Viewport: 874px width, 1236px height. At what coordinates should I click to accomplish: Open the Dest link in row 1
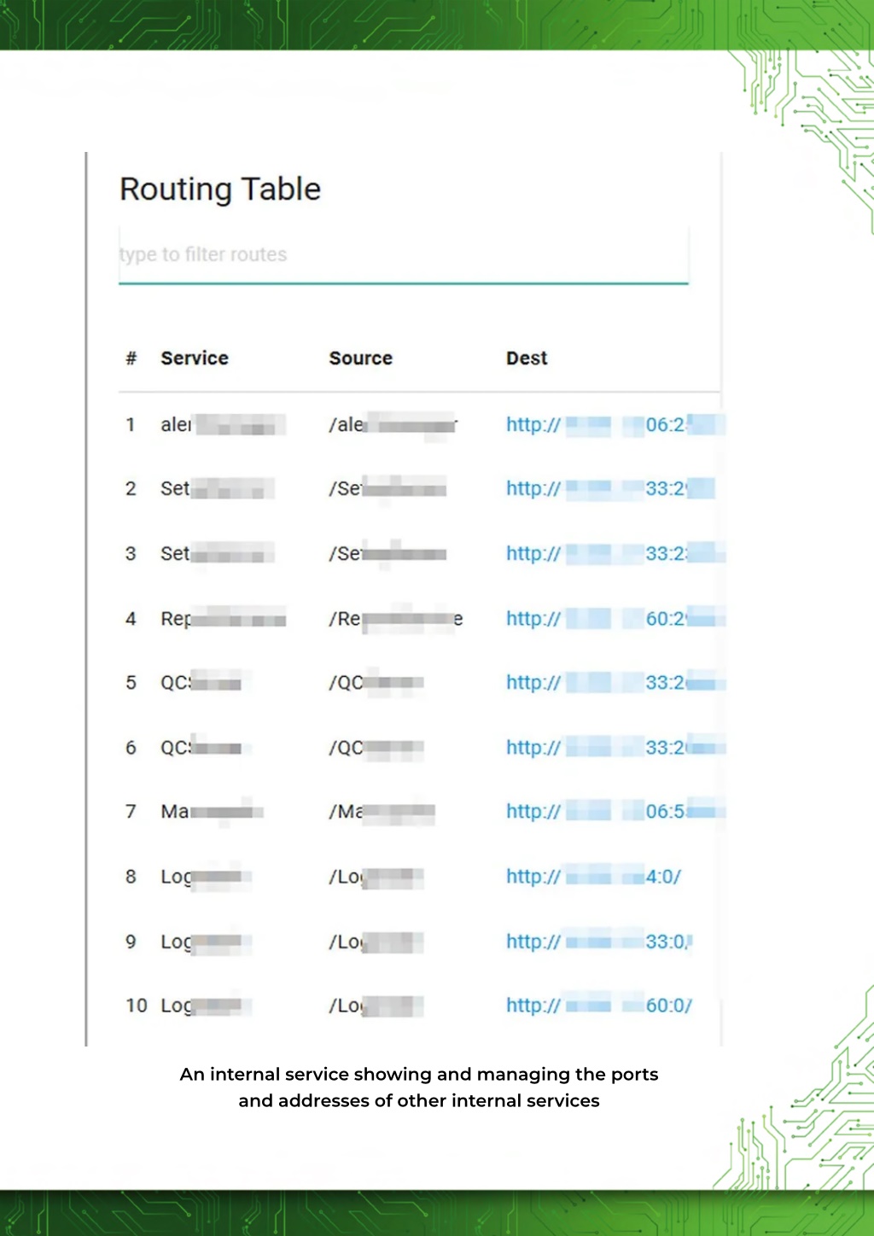point(615,424)
